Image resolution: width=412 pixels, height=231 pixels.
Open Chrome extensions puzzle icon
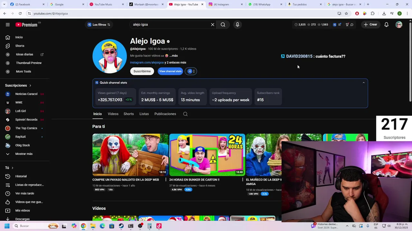tap(373, 13)
